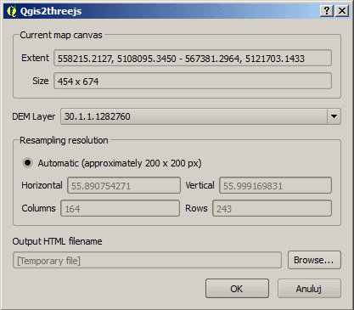Click the 'Horizontal' label
Viewport: 354px width, 310px height.
(x=42, y=185)
